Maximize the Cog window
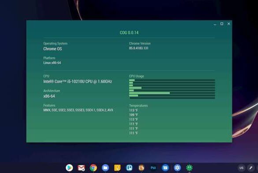The height and width of the screenshot is (173, 258). click(x=222, y=24)
